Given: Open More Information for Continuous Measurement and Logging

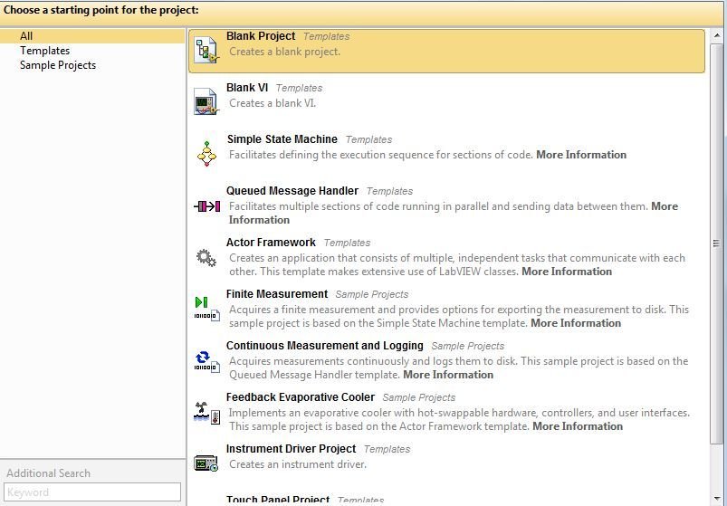Looking at the screenshot, I should 448,375.
